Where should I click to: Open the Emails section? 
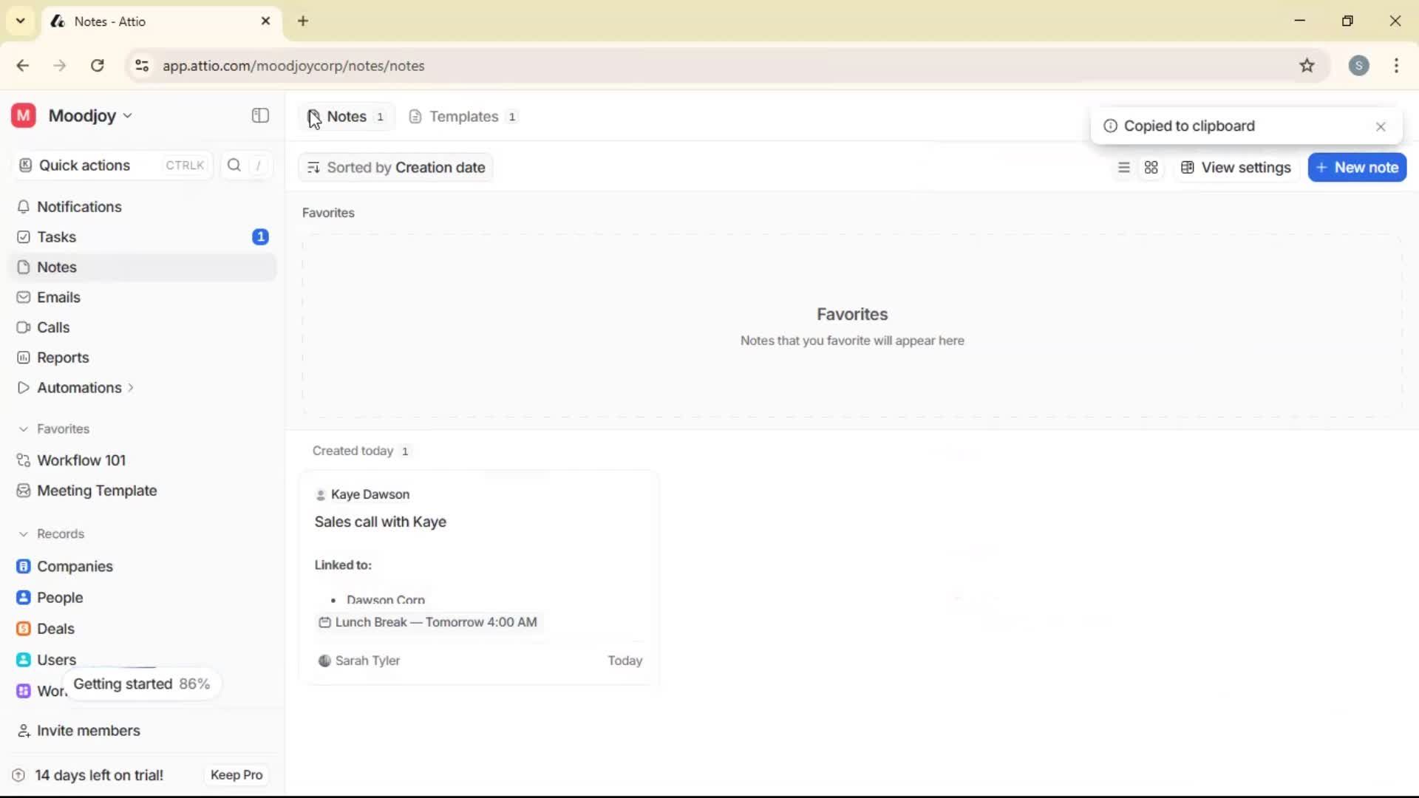click(58, 297)
